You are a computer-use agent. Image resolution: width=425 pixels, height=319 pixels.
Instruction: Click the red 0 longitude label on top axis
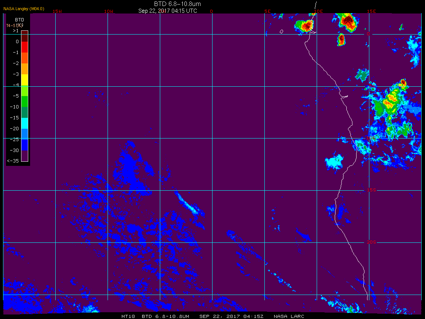pyautogui.click(x=211, y=11)
